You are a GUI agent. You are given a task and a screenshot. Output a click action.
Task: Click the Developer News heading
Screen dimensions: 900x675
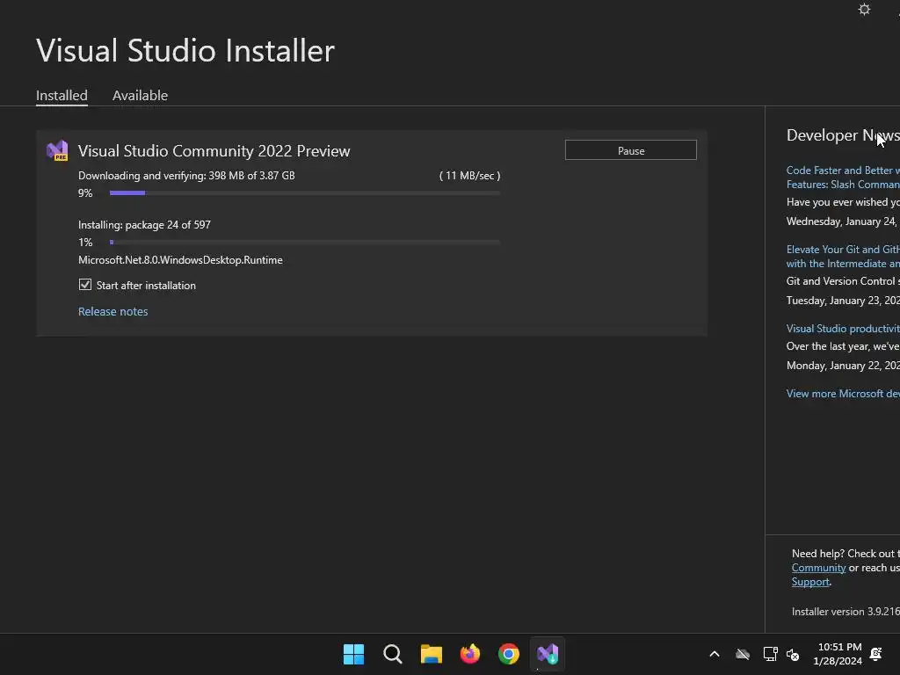coord(843,135)
